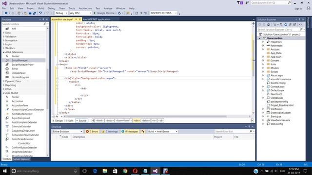Collapse the AJAX Extensions toolbox group
Viewport: 312px width, 175px height.
pyautogui.click(x=3, y=52)
